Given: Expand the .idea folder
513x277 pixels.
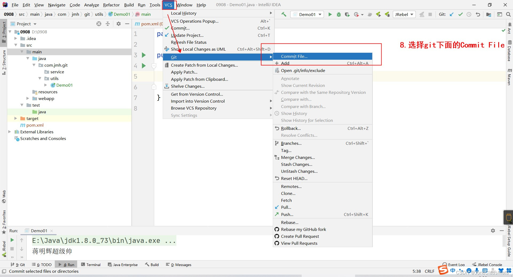Looking at the screenshot, I should pos(16,38).
